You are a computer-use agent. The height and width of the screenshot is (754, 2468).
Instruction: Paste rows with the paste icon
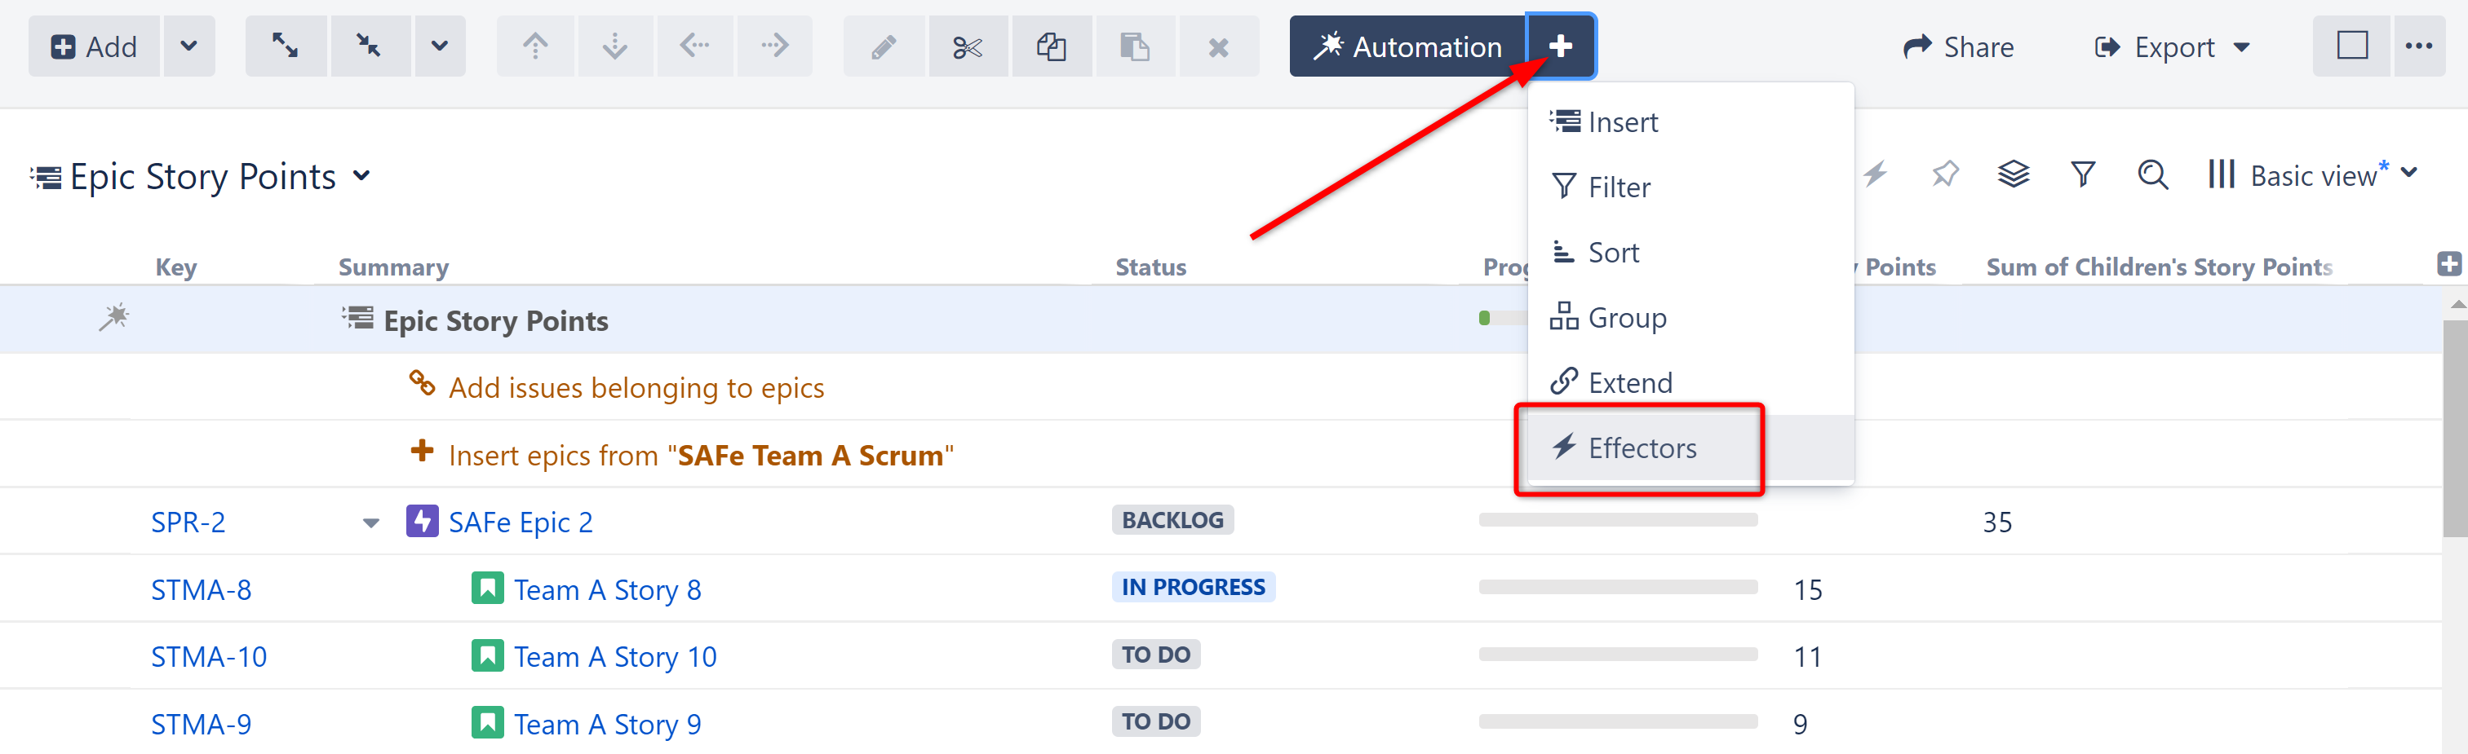pyautogui.click(x=1136, y=46)
